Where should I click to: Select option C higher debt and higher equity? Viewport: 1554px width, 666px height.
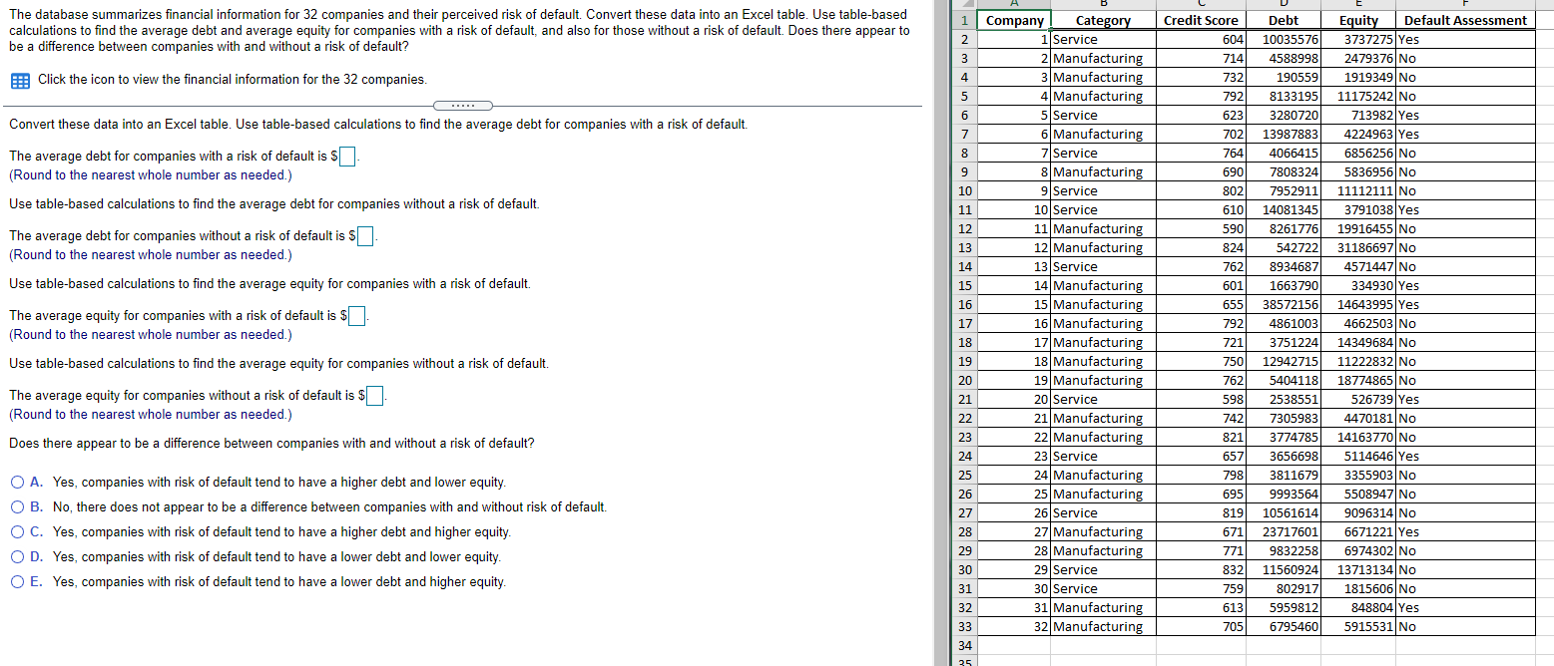[x=19, y=532]
